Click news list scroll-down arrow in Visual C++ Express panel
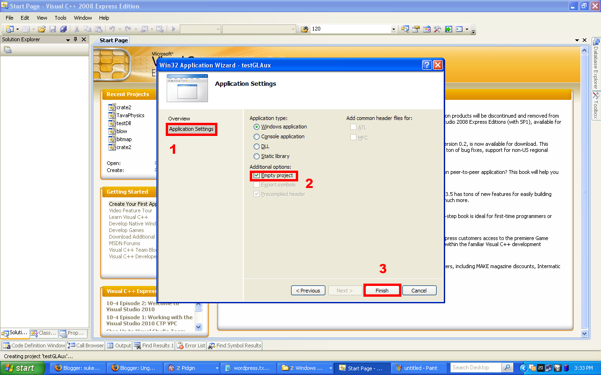 tap(198, 327)
